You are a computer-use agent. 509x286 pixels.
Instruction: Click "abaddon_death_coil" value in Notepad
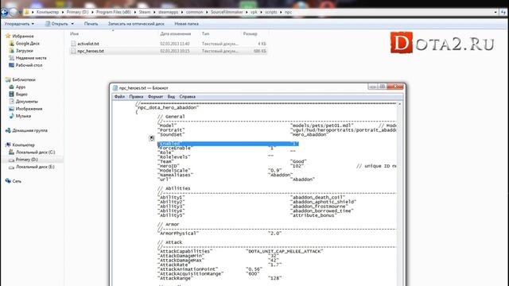click(x=318, y=197)
